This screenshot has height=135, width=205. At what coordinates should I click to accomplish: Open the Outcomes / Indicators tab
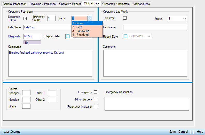[116, 4]
